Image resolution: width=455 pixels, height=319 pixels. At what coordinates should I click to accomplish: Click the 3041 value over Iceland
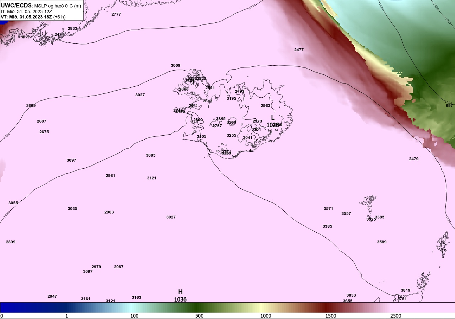248,137
